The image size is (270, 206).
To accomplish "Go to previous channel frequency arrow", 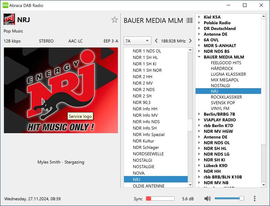I will pos(156,41).
